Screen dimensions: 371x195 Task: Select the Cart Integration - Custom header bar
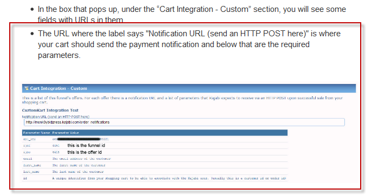tap(189, 88)
